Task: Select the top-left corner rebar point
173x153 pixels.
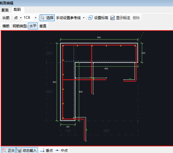Action: pyautogui.click(x=63, y=46)
